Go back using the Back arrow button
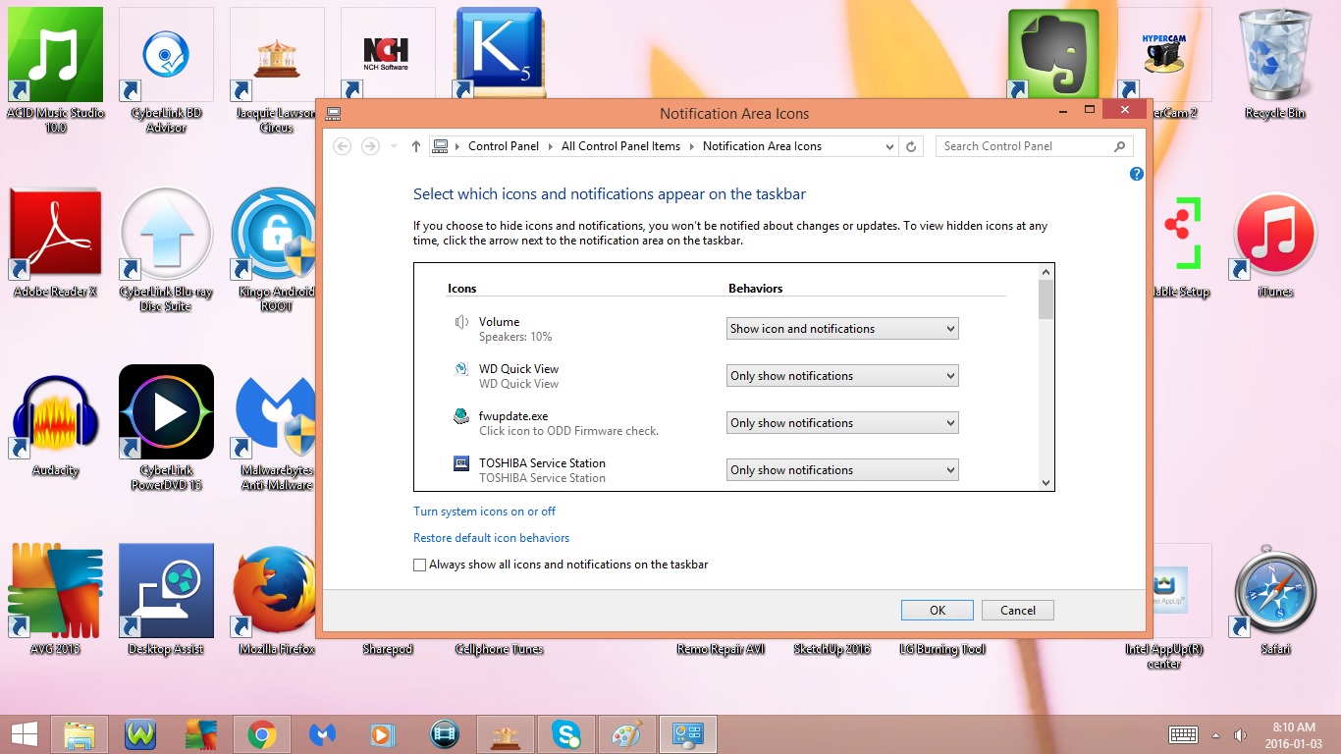 coord(342,146)
